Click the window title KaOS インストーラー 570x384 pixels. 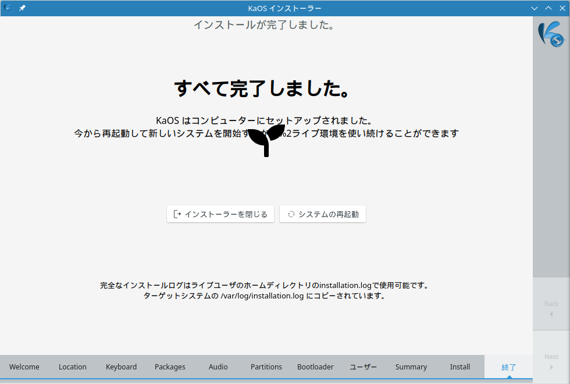284,8
